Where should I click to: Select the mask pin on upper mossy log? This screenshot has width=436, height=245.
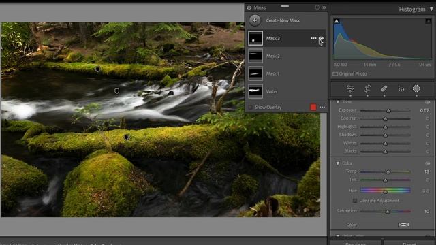[x=97, y=69]
